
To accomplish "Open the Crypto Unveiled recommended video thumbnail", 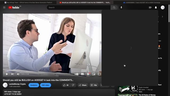I will [x=127, y=89].
